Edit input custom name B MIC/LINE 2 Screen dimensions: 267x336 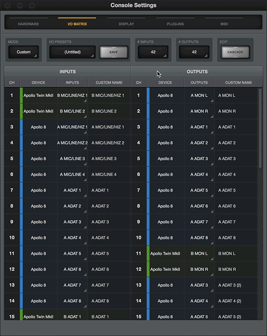pyautogui.click(x=109, y=111)
